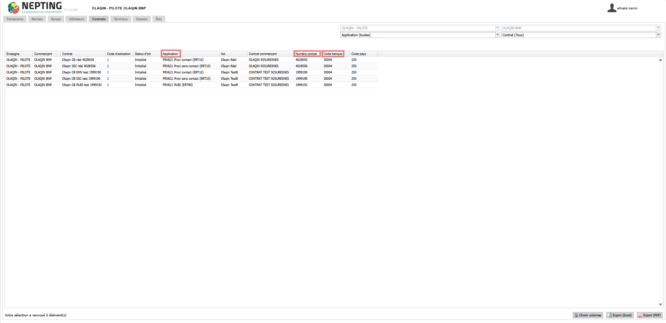This screenshot has height=323, width=666.
Task: Export the table with Export (Excel)
Action: pos(620,315)
